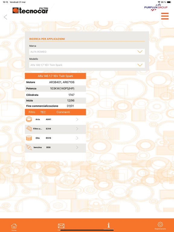Click the Ricerca per applicazioni heading
The width and height of the screenshot is (174, 232).
pos(47,39)
